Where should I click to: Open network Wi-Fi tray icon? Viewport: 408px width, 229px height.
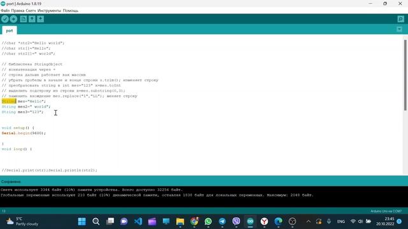click(353, 221)
